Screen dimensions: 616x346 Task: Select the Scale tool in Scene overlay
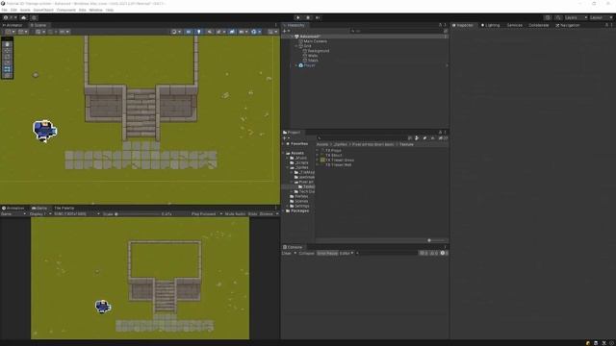(8, 63)
